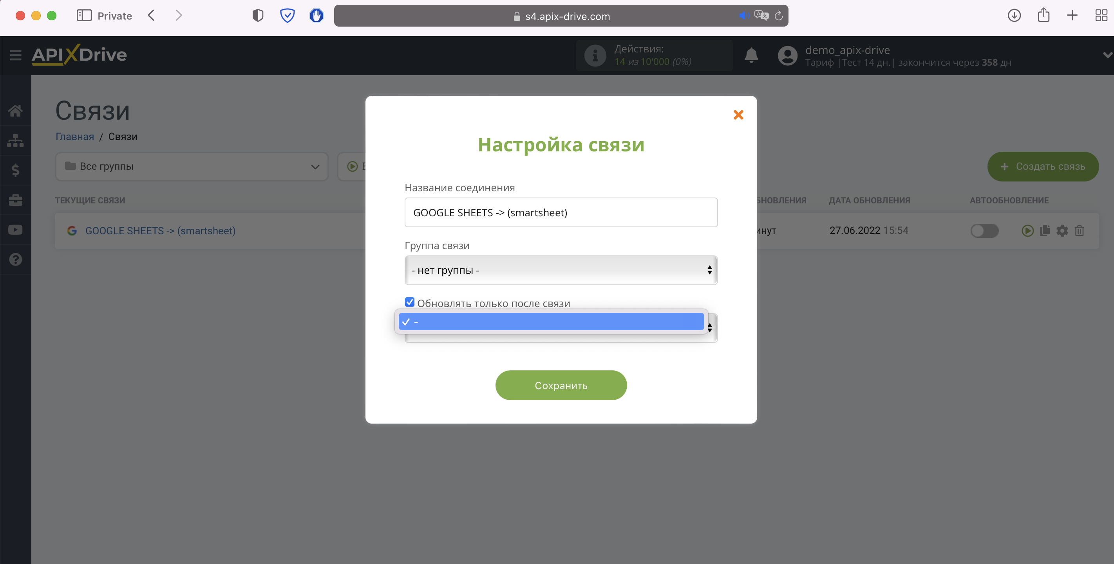Reload the page
Image resolution: width=1114 pixels, height=564 pixels.
778,16
